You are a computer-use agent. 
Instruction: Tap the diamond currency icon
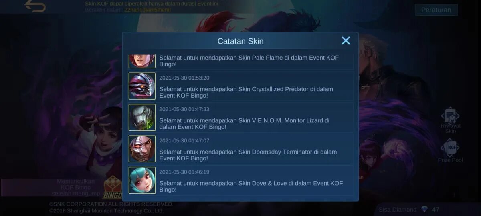(424, 209)
